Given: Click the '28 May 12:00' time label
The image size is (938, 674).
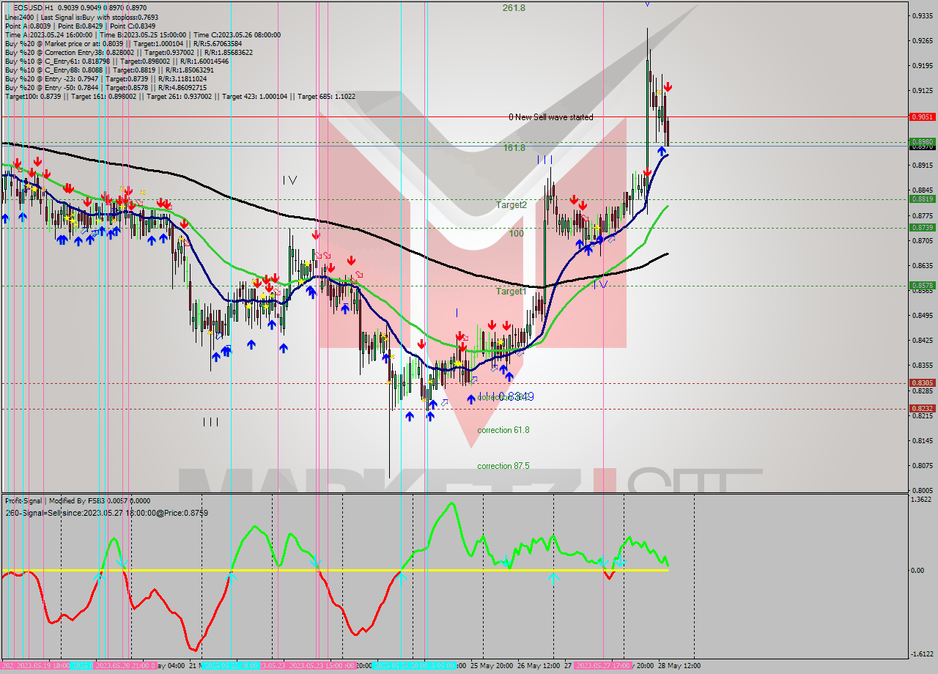Looking at the screenshot, I should 679,666.
